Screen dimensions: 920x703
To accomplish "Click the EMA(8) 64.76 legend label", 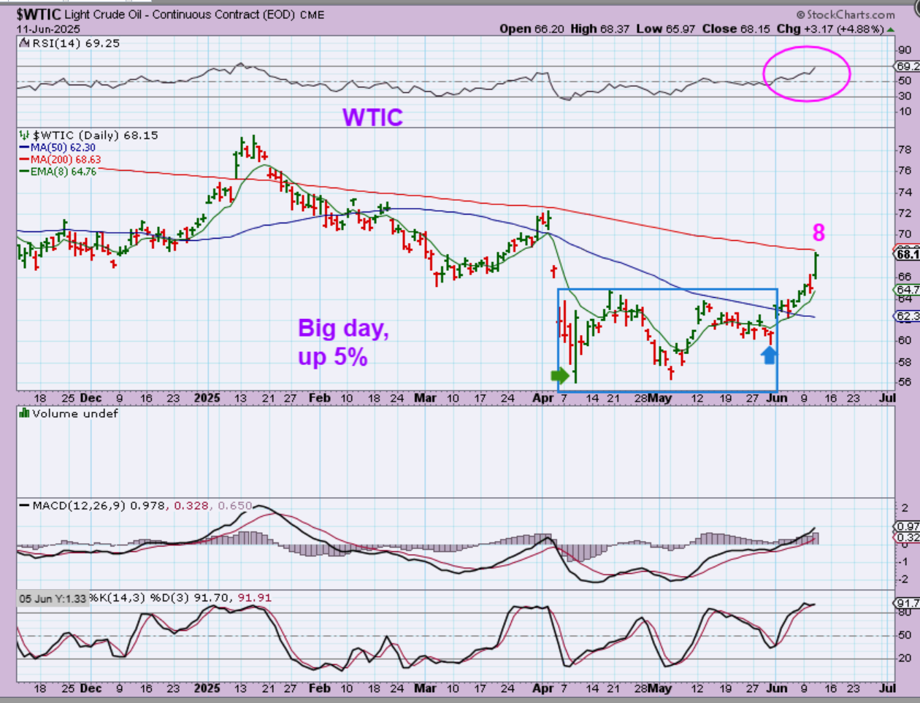I will point(64,172).
